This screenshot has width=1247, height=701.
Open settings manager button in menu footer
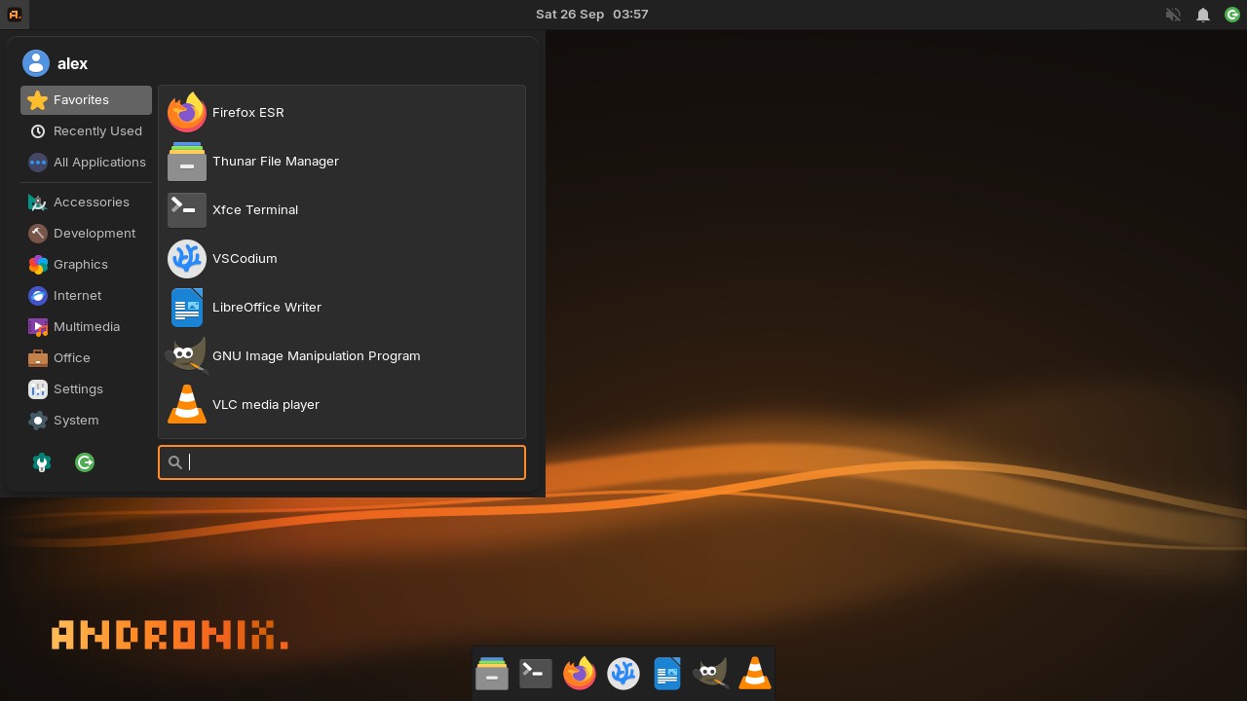tap(42, 462)
